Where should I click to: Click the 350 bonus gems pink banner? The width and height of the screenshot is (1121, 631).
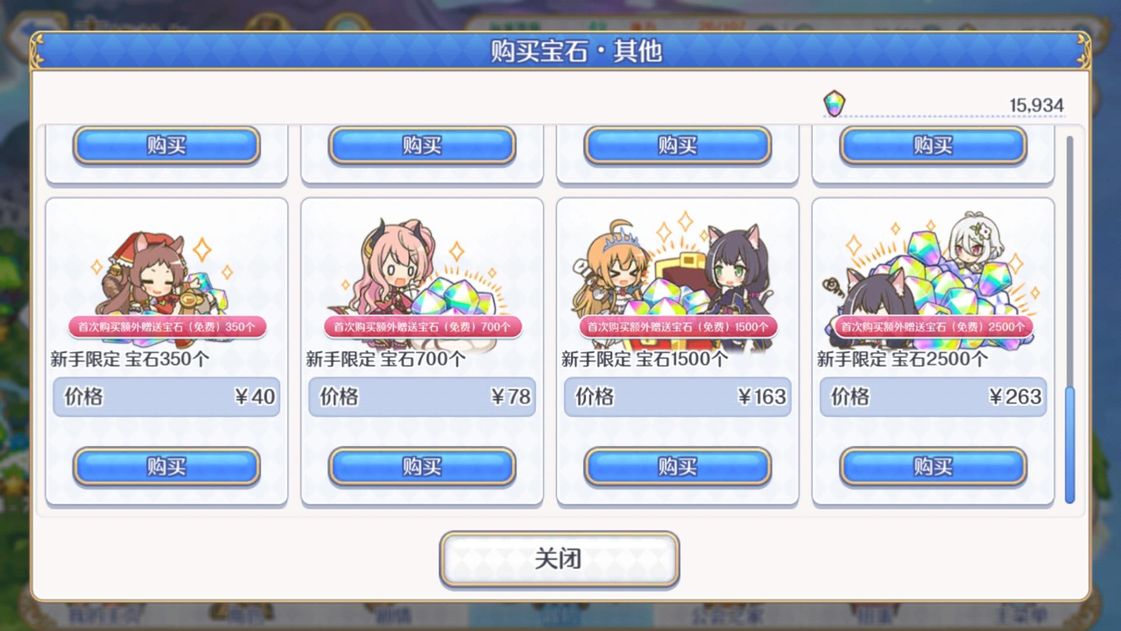pyautogui.click(x=167, y=327)
